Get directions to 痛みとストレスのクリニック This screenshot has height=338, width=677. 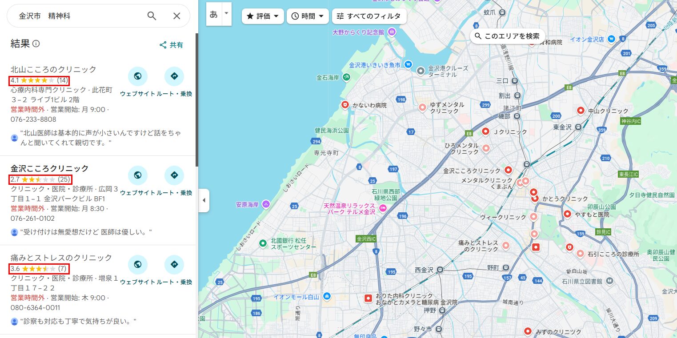[x=174, y=265]
